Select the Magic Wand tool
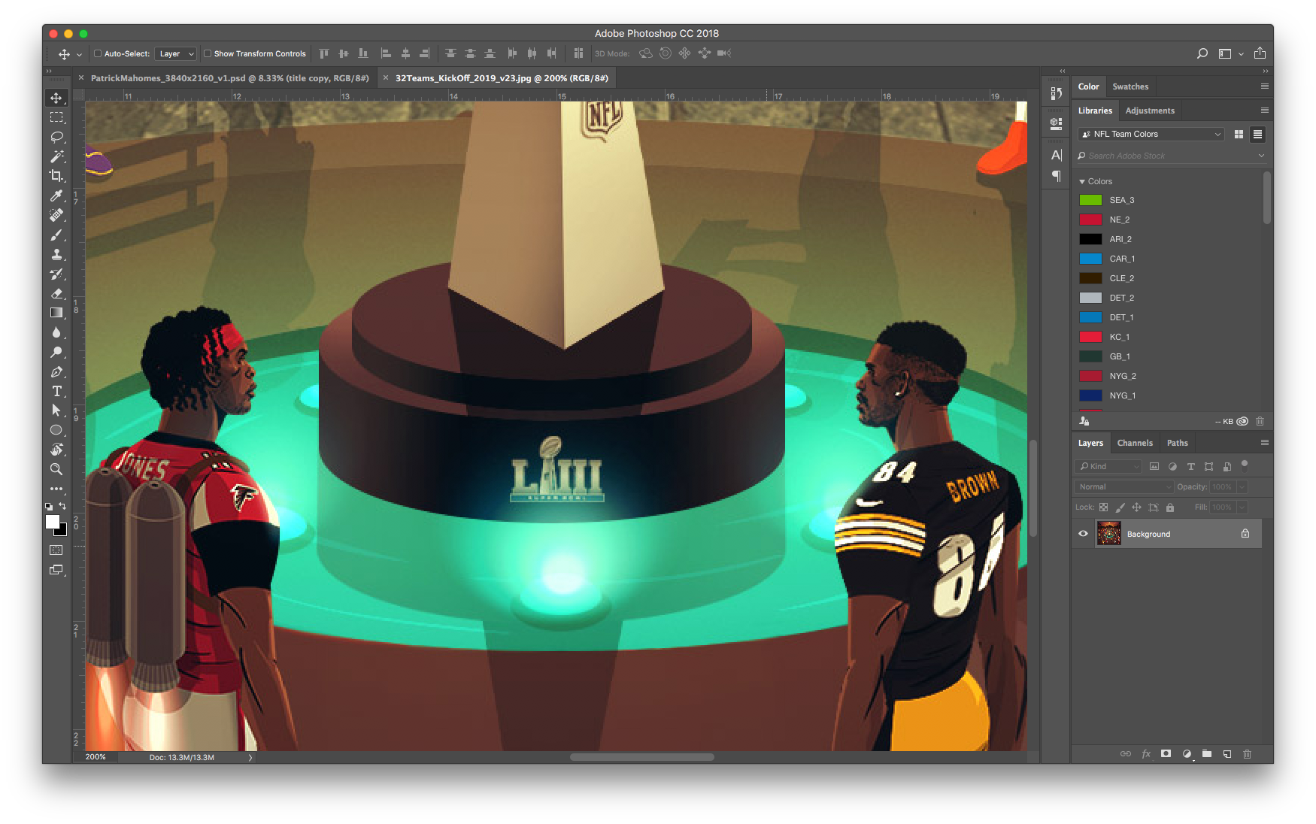The height and width of the screenshot is (824, 1316). pyautogui.click(x=56, y=156)
